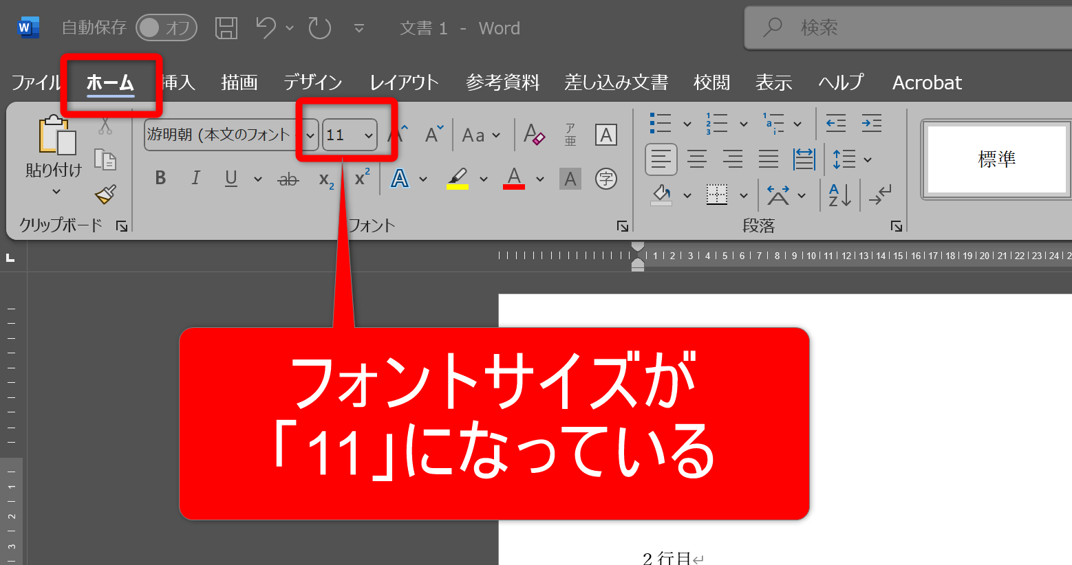Center align the paragraph text
Viewport: 1072px width, 565px height.
(x=696, y=159)
